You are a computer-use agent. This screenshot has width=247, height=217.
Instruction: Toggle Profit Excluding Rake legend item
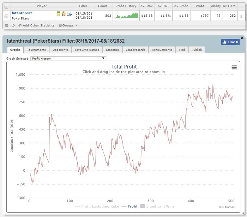(x=97, y=206)
